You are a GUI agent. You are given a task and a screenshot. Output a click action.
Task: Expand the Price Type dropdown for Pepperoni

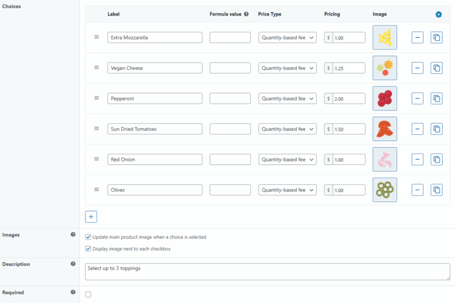[287, 99]
